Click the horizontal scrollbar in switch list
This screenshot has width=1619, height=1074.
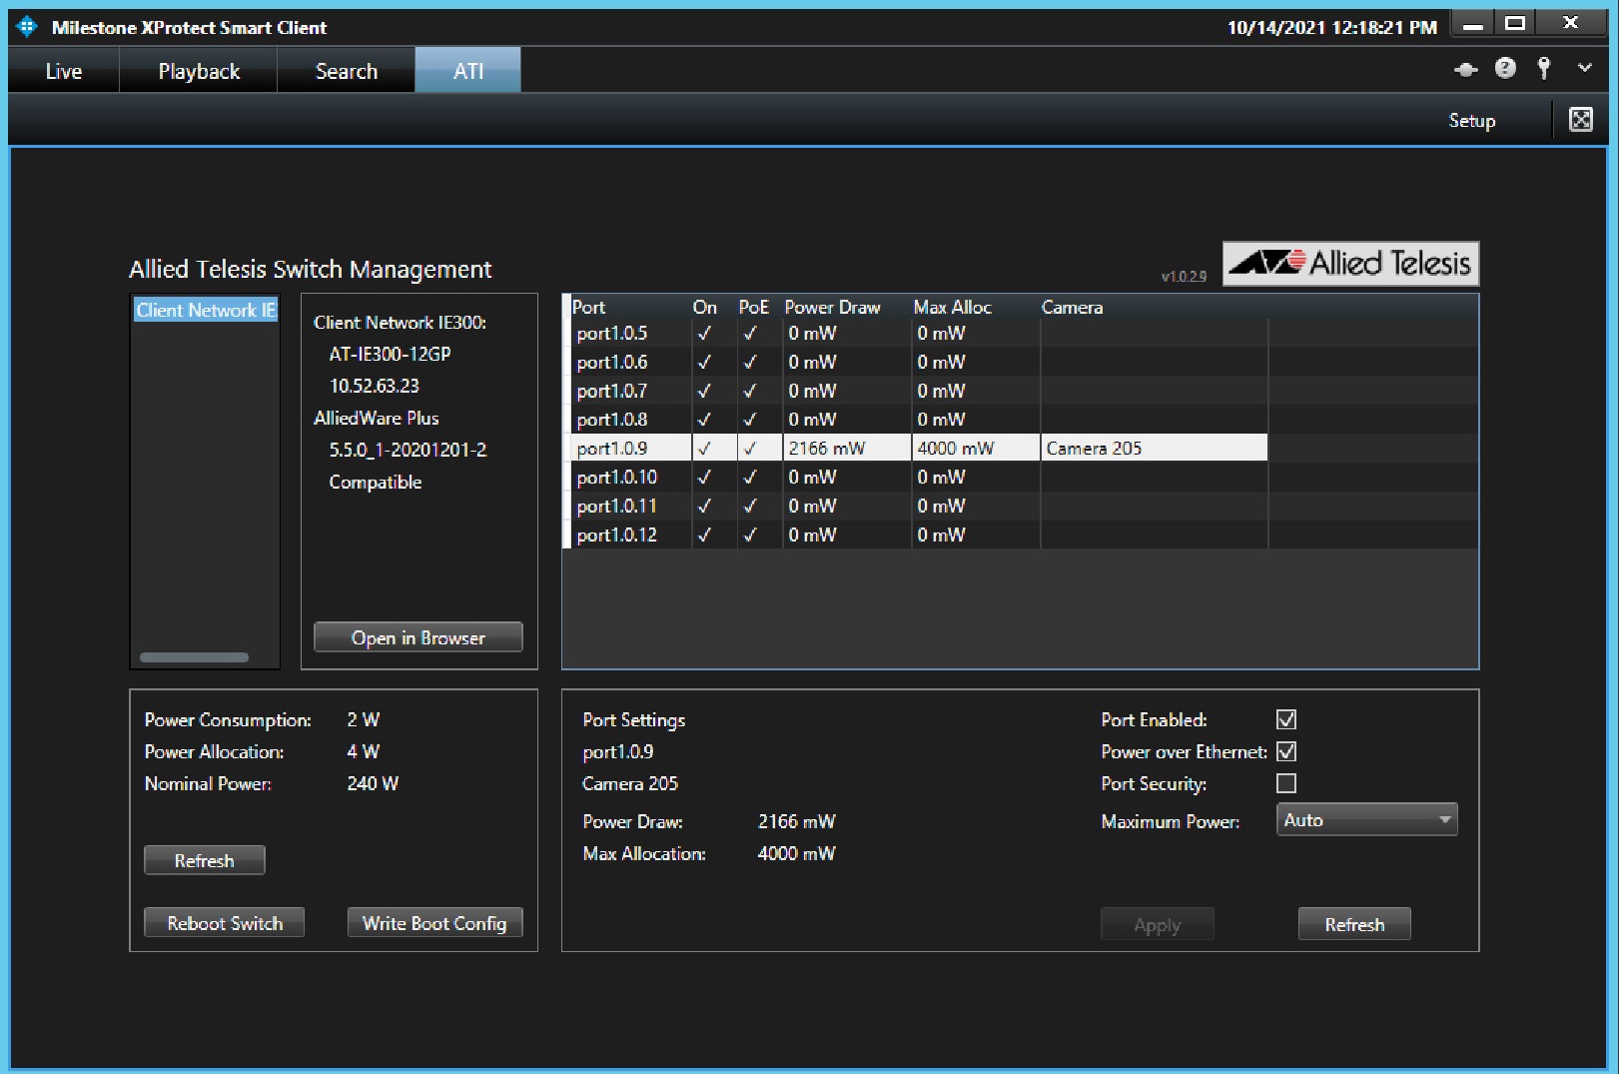coord(194,657)
